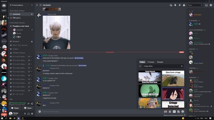Image resolution: width=214 pixels, height=120 pixels.
Task: Click the magnifier in the search box
Action: (202, 5)
